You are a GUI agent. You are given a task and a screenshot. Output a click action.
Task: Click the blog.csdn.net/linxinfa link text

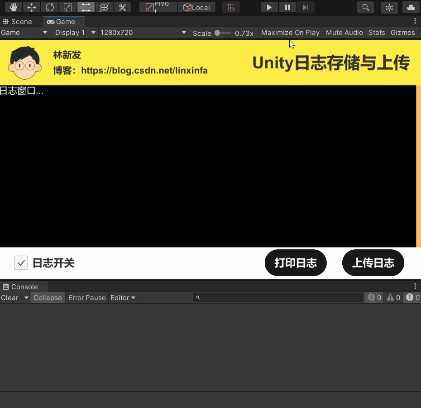click(x=144, y=70)
